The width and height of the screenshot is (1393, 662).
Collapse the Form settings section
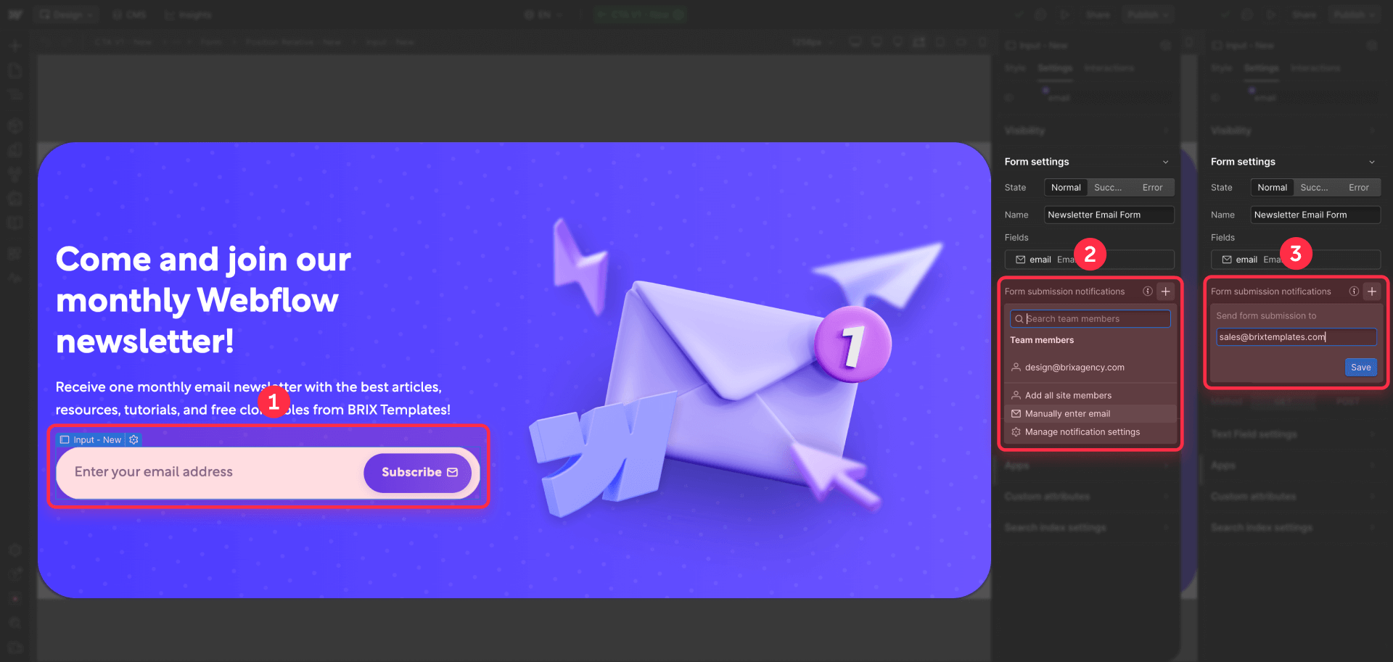pyautogui.click(x=1165, y=162)
